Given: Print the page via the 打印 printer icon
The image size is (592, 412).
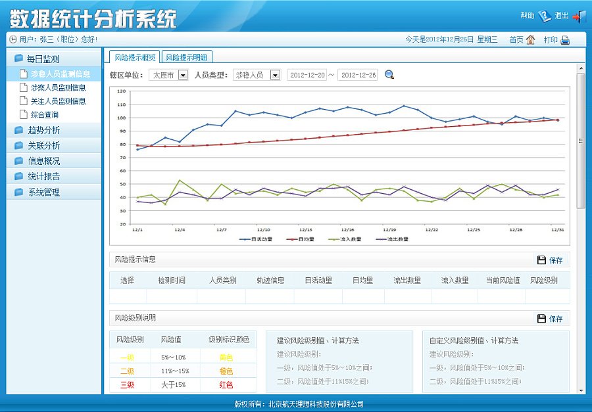Looking at the screenshot, I should 566,41.
